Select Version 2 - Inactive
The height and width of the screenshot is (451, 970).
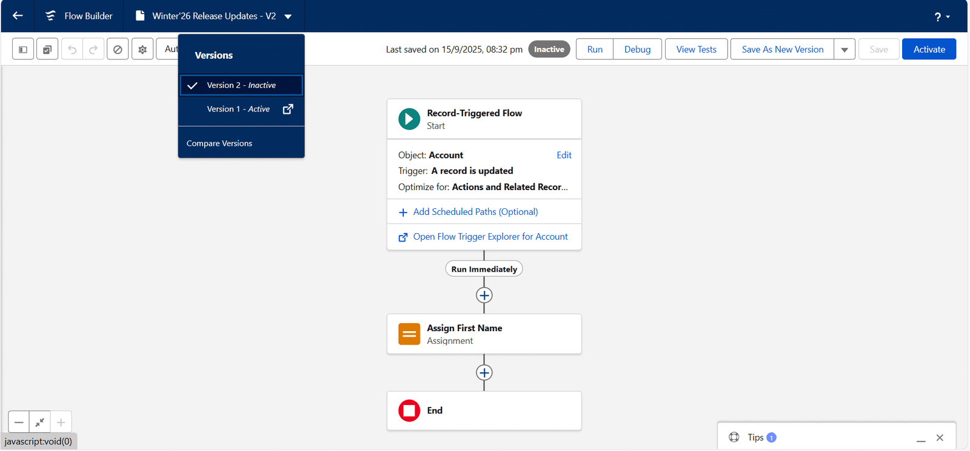point(241,85)
